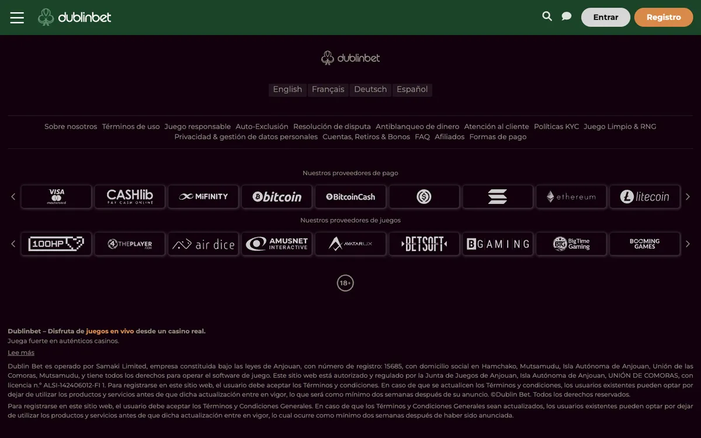Screen dimensions: 701x438
Task: Open Antiblanqueo de dinero link
Action: [418, 127]
